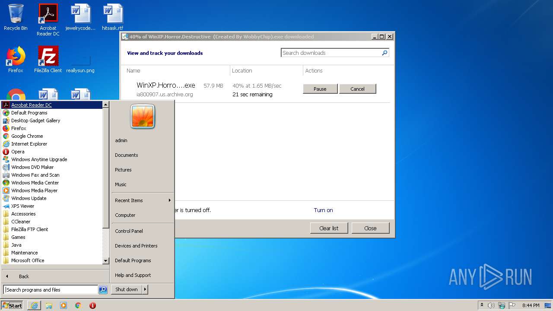Pause the WinXP.Horror download
The height and width of the screenshot is (311, 553).
point(320,89)
